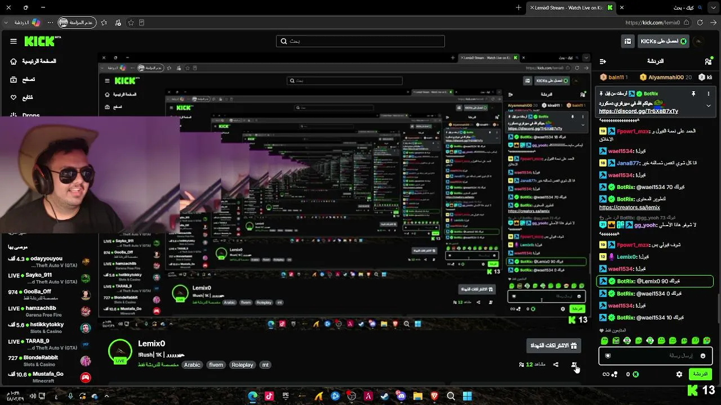Viewport: 721px width, 405px height.
Task: Click the Get KICKs button
Action: (x=663, y=41)
